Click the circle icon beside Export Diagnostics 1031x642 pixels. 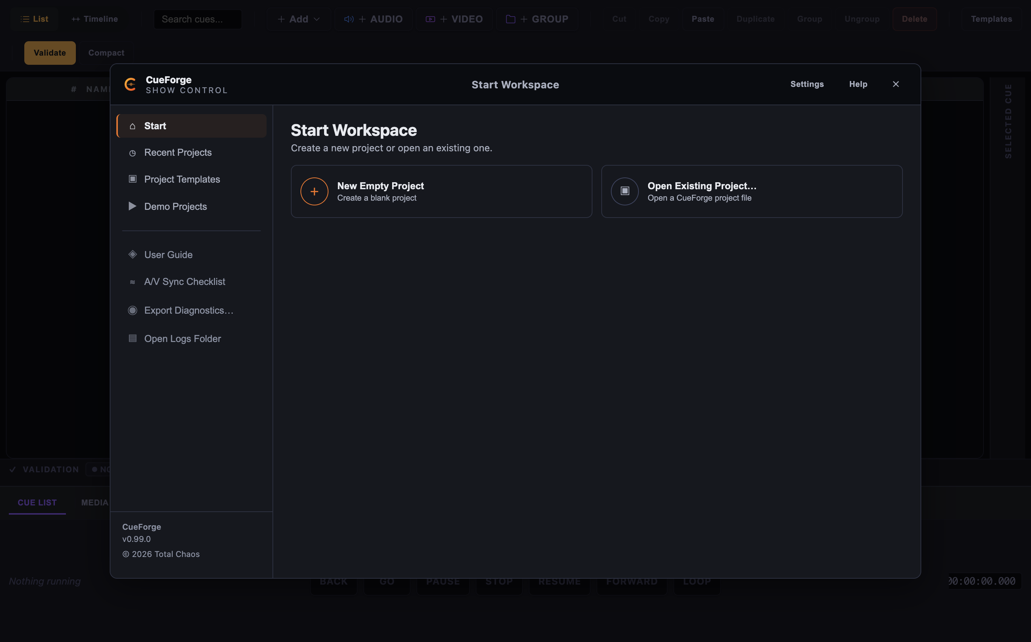pyautogui.click(x=133, y=310)
